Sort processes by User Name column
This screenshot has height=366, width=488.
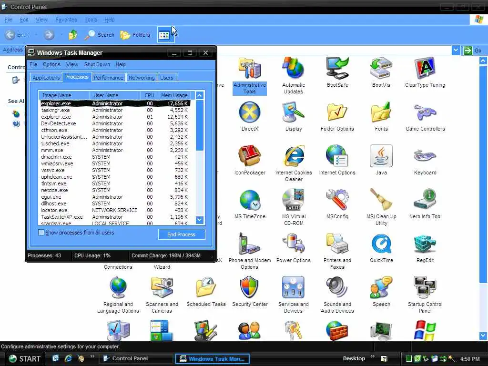tap(115, 95)
